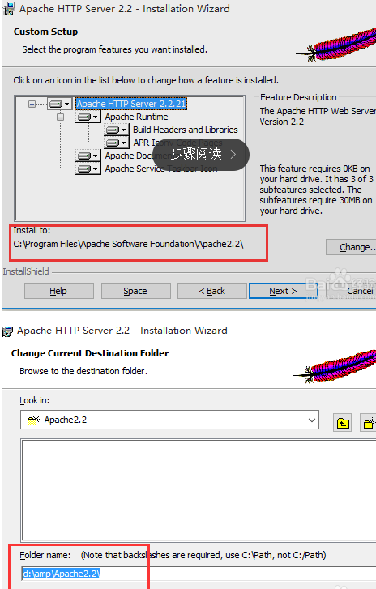
Task: Collapse the Apache HTTP Server 2.2.21 tree node
Action: (x=32, y=104)
